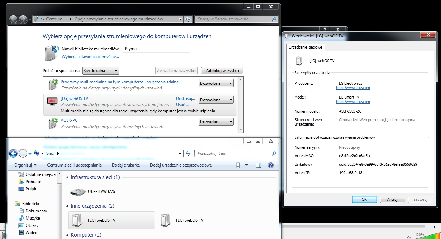
Task: Click Dodaj drukarkę in toolbar
Action: click(126, 165)
